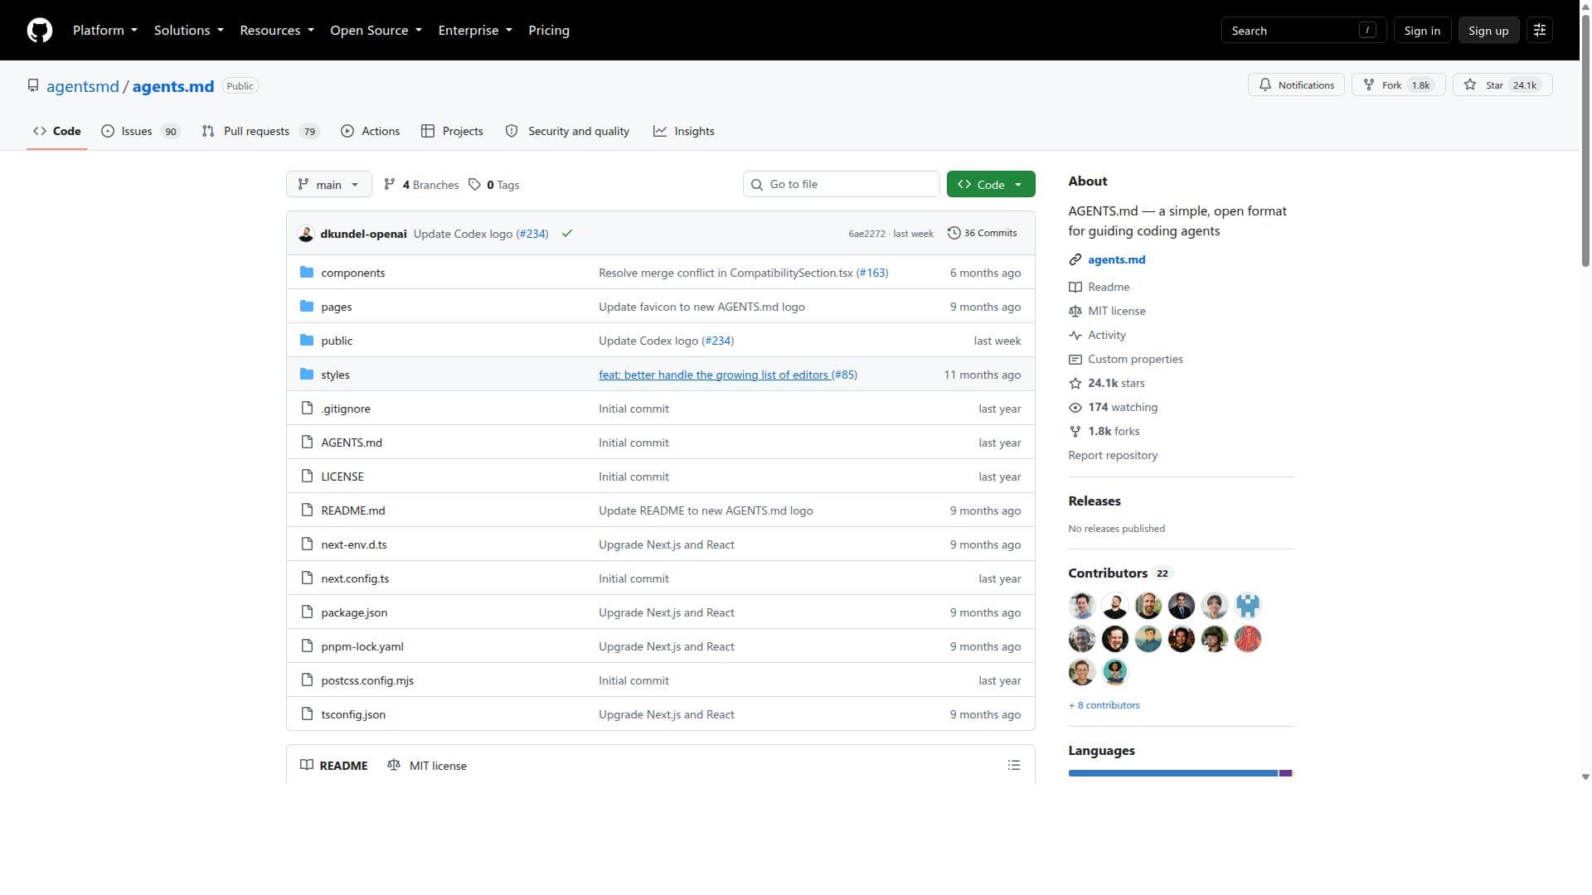1592x895 pixels.
Task: View the Insights tab
Action: pyautogui.click(x=683, y=131)
